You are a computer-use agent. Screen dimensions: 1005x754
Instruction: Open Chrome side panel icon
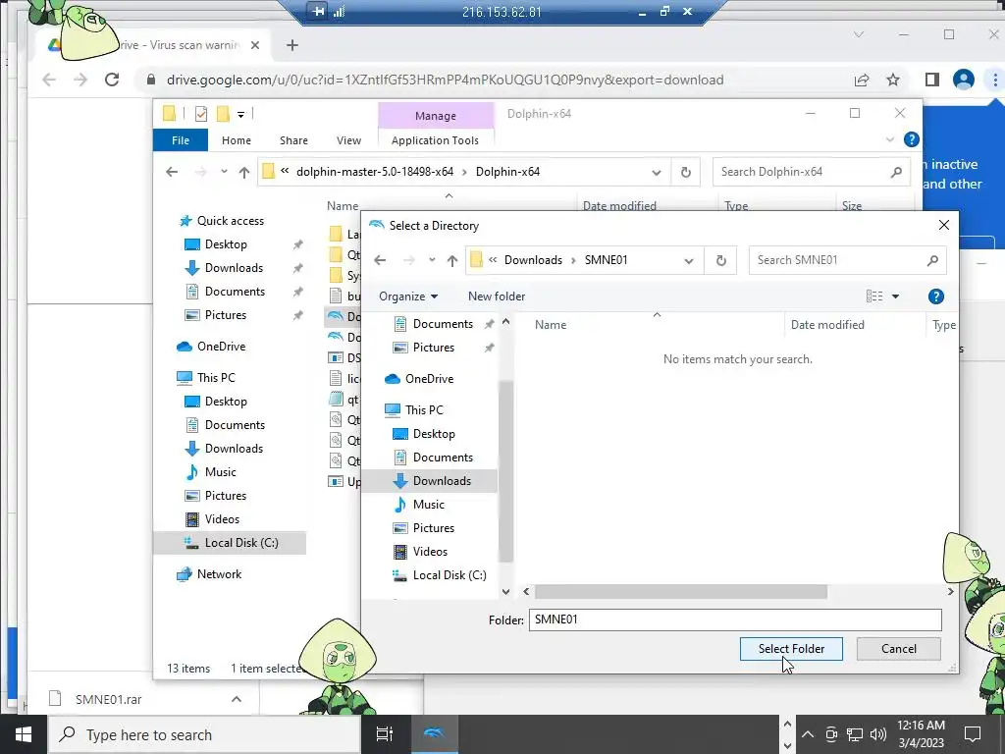pyautogui.click(x=932, y=80)
